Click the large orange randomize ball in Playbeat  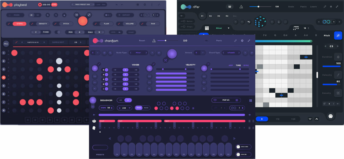point(83,21)
